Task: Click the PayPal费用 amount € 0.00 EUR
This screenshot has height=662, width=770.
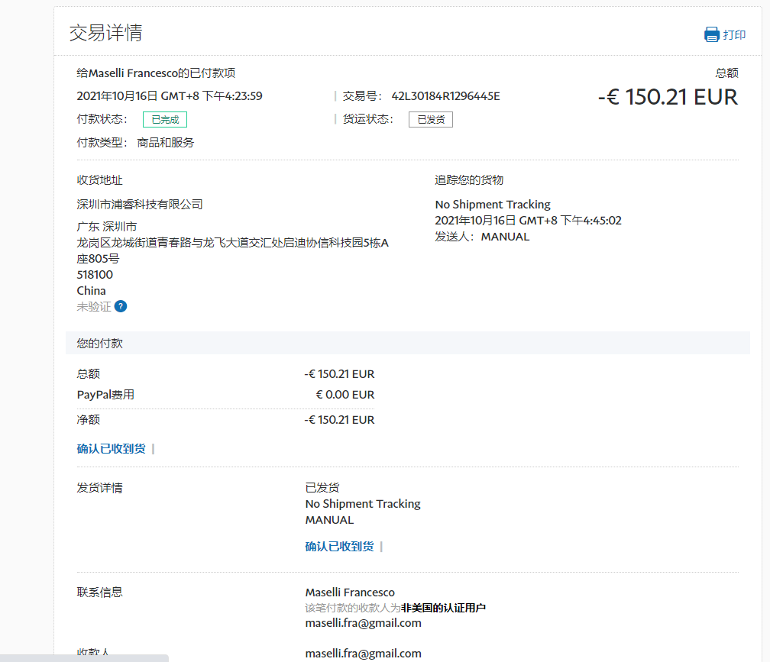Action: (345, 395)
